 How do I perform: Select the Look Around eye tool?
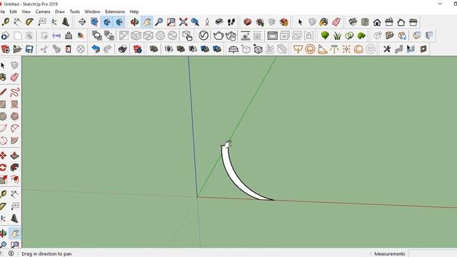pyautogui.click(x=219, y=22)
